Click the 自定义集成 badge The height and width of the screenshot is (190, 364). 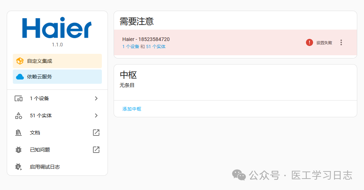click(57, 61)
